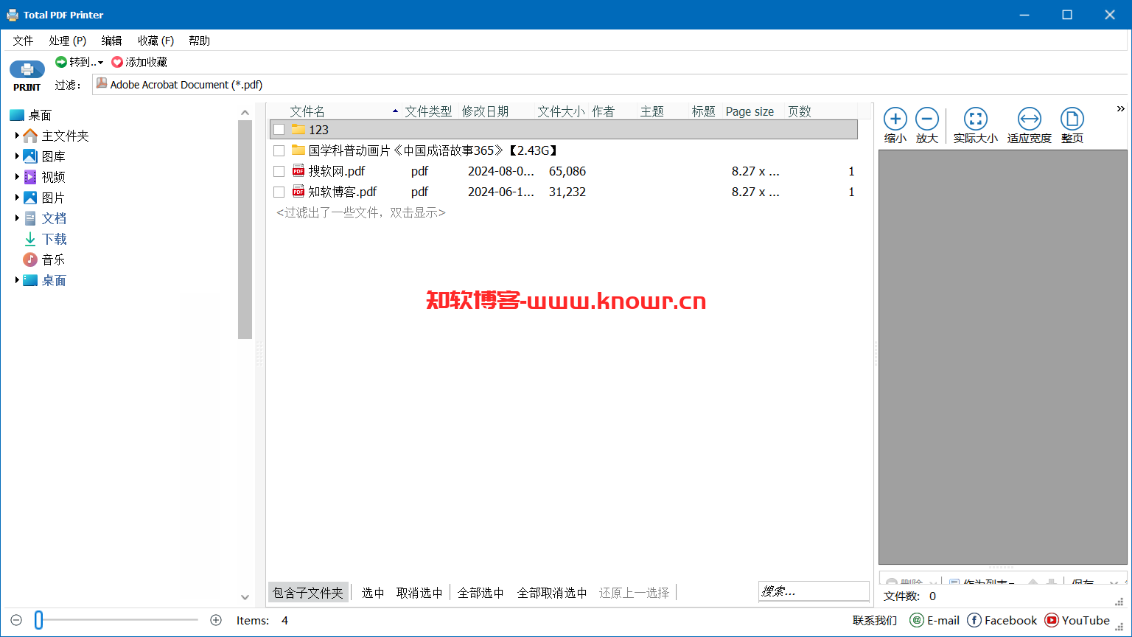Click the 全部选中 button
The height and width of the screenshot is (637, 1132).
point(481,593)
